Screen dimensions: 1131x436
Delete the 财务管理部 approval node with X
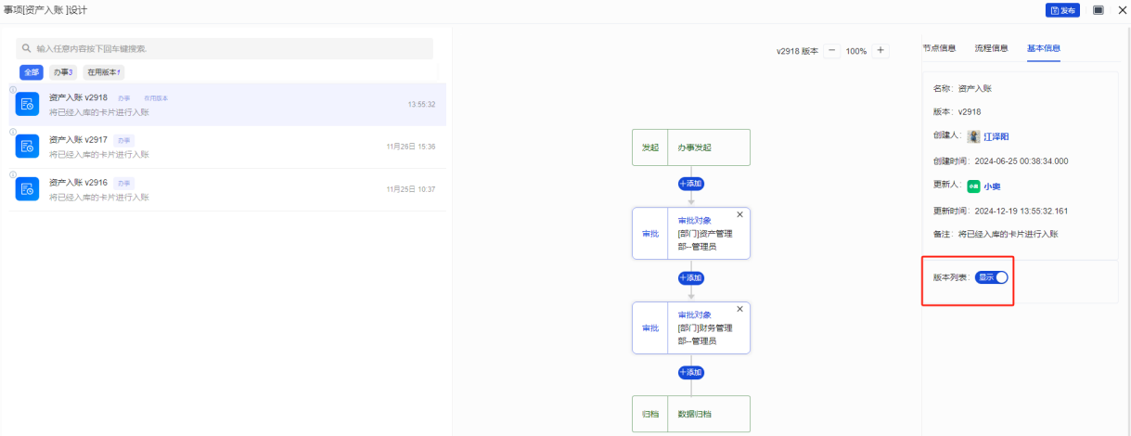click(x=739, y=309)
